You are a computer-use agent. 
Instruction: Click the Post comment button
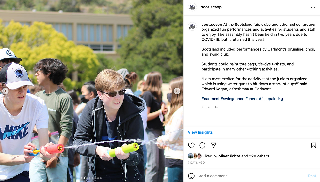pyautogui.click(x=312, y=176)
